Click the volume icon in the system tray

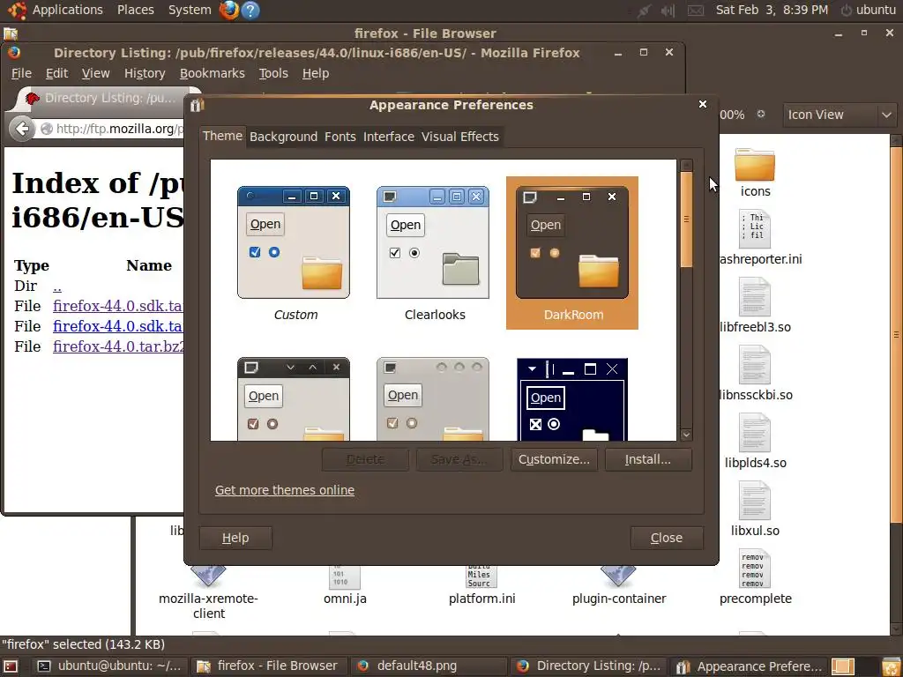[668, 11]
